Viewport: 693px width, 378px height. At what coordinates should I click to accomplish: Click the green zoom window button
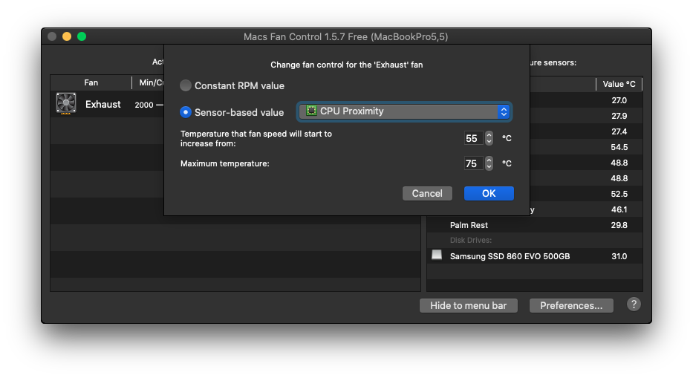[82, 36]
